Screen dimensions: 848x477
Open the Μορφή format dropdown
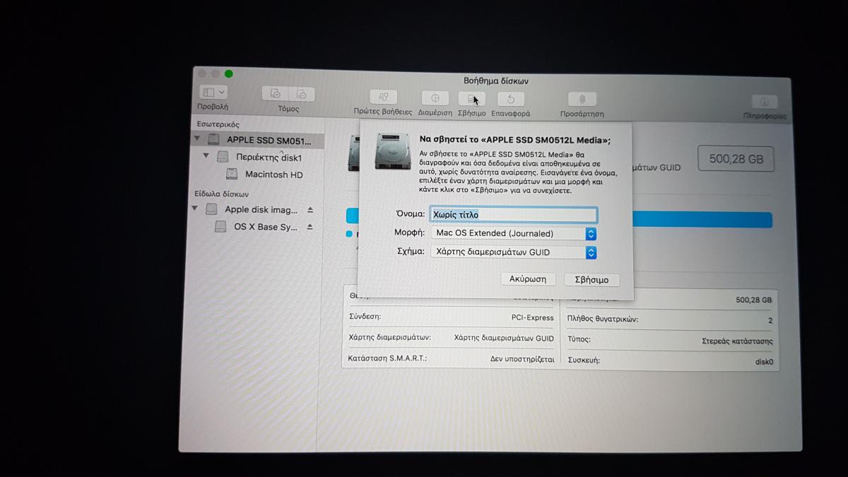click(514, 233)
